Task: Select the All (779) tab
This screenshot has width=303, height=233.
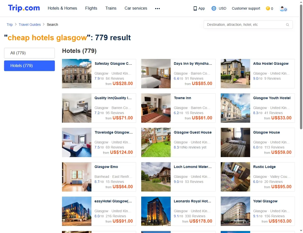Action: (29, 53)
